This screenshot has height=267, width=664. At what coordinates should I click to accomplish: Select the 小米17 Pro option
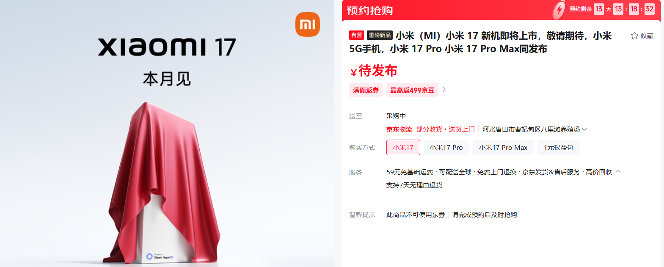pyautogui.click(x=446, y=148)
